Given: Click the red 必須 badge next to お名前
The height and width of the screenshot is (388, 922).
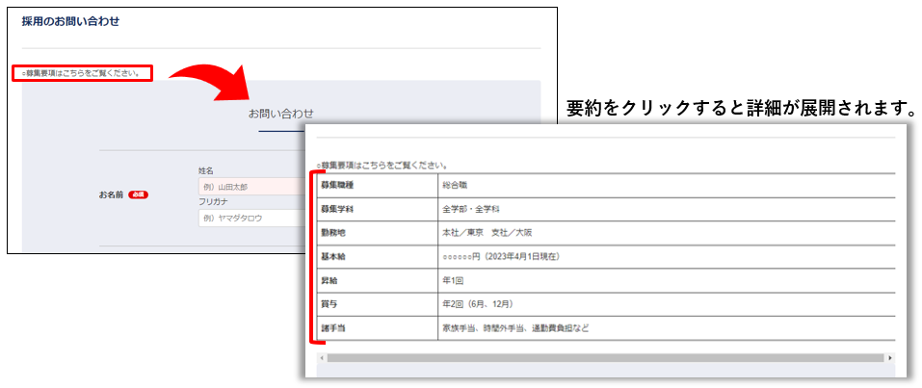Looking at the screenshot, I should click(x=138, y=194).
